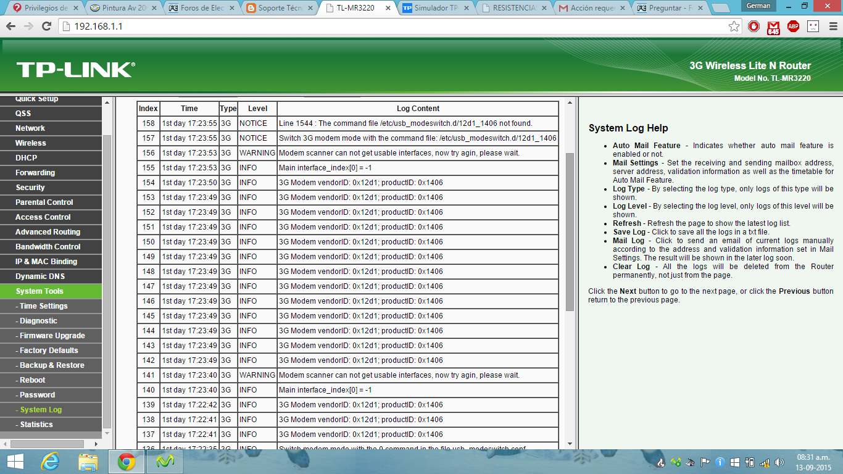
Task: Select the System Log submenu
Action: pos(51,410)
